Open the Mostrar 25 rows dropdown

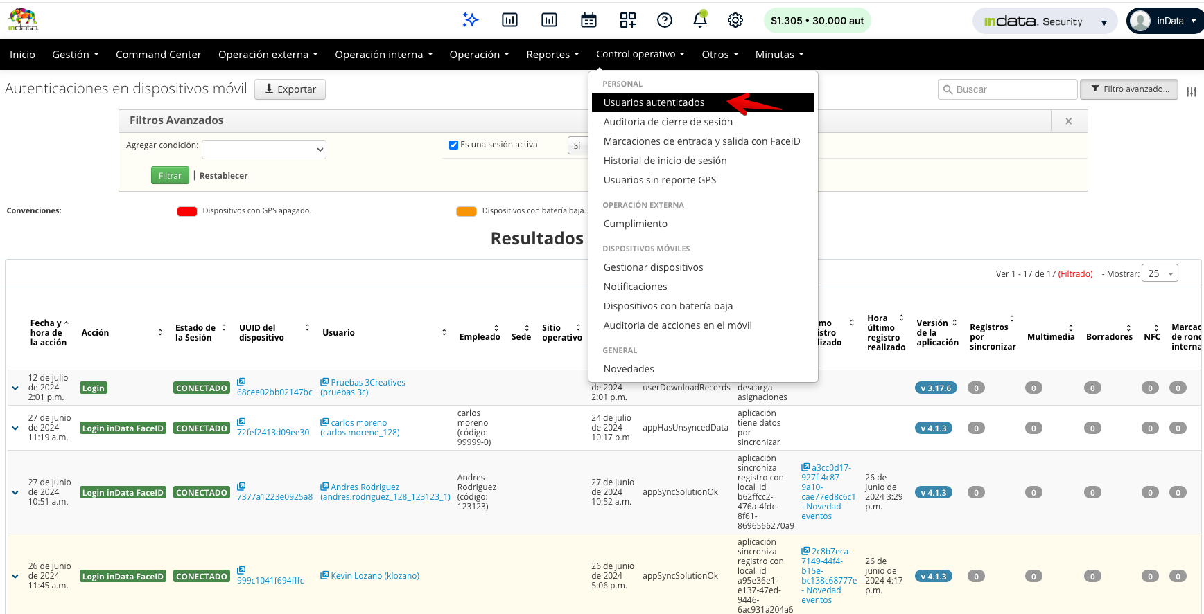1162,273
